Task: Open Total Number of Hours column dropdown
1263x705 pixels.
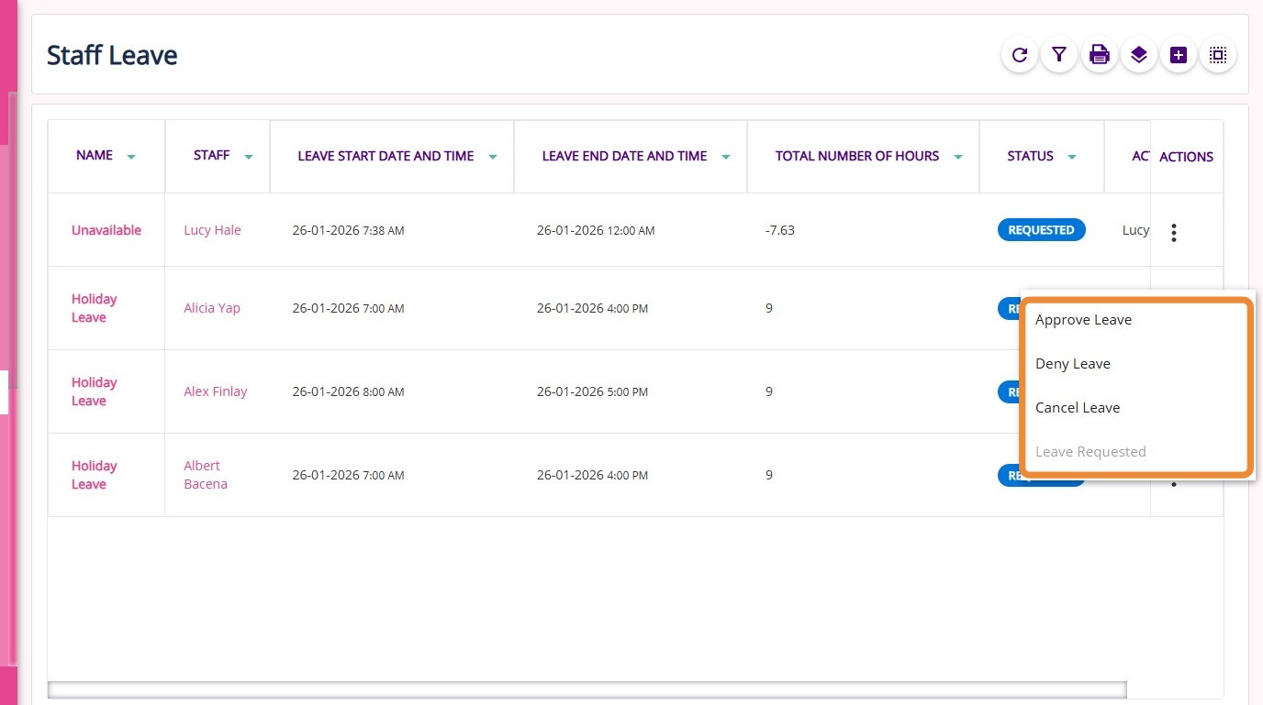Action: pos(958,158)
